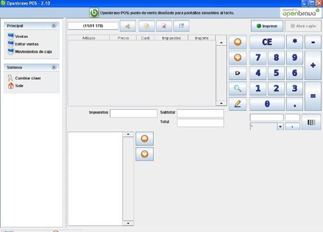Click the Editar ventas monitor icon
The image size is (323, 232).
tap(10, 44)
